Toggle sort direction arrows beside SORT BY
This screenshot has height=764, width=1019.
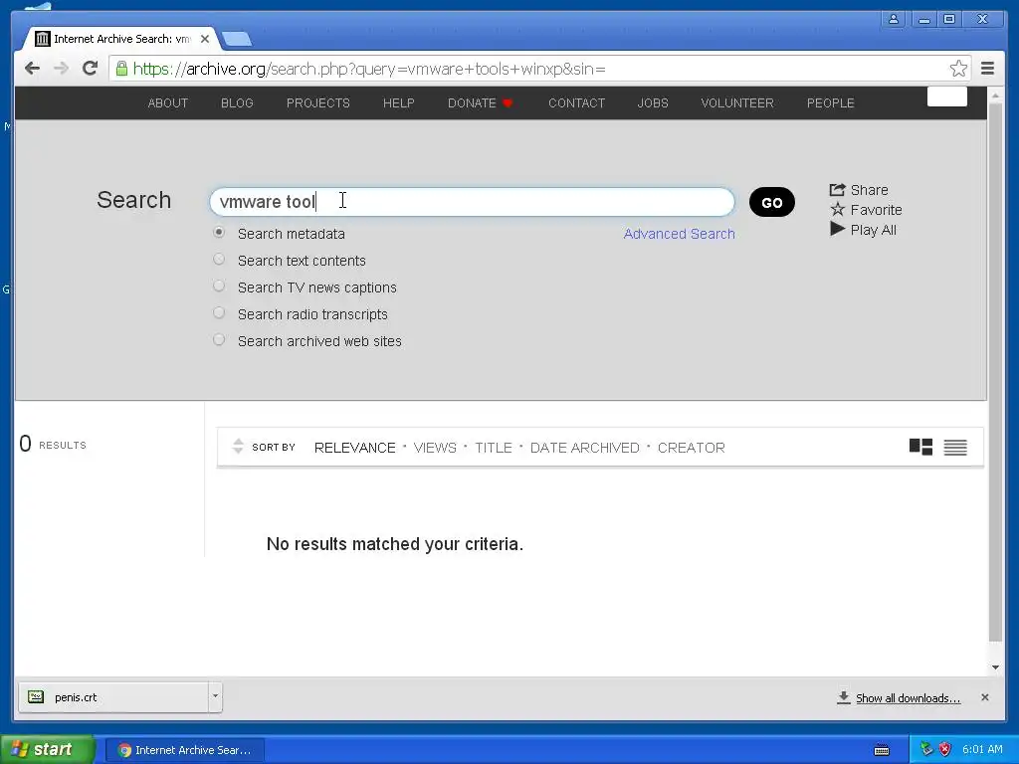pos(238,447)
